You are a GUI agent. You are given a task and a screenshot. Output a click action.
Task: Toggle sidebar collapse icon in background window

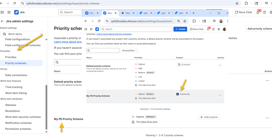pyautogui.click(x=2, y=12)
